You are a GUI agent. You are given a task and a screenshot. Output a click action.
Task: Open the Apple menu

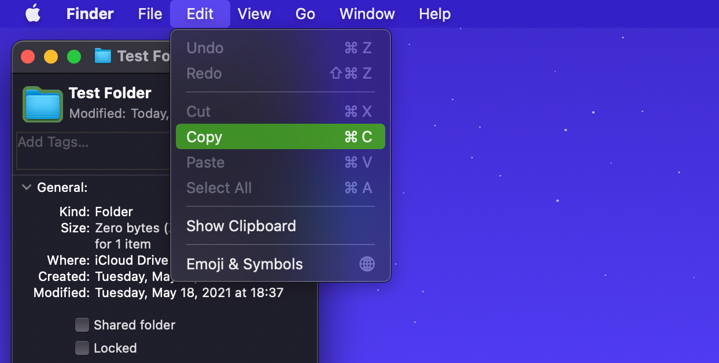[x=33, y=14]
